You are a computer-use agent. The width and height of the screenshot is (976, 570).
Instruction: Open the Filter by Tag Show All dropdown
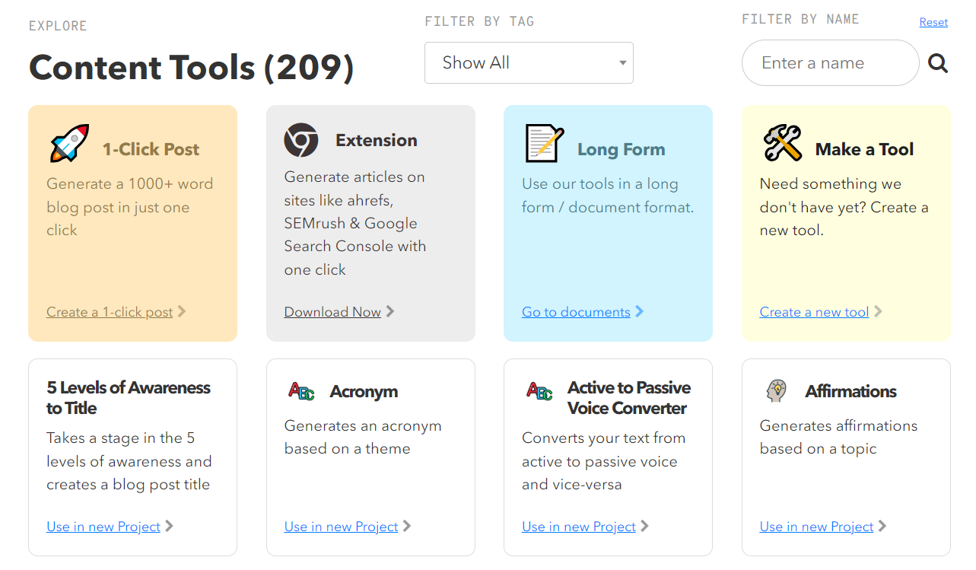click(x=529, y=62)
